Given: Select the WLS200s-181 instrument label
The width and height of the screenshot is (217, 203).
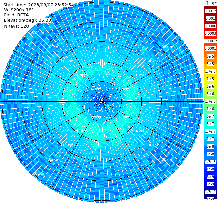Looking at the screenshot, I should 19,10.
